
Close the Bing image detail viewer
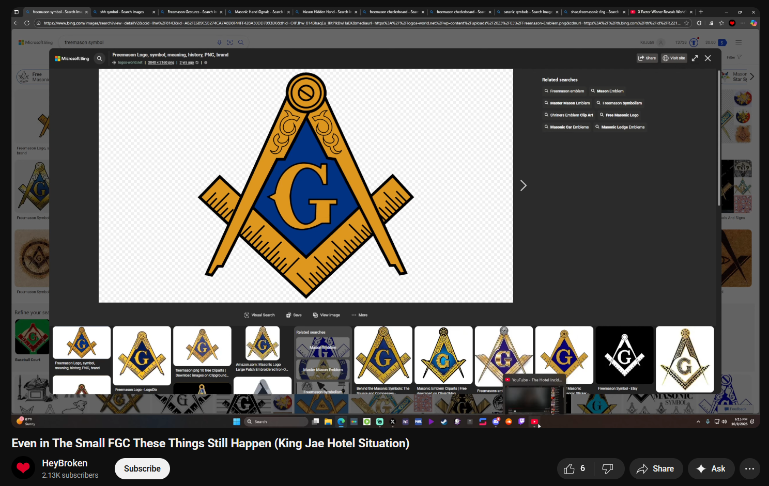tap(708, 58)
